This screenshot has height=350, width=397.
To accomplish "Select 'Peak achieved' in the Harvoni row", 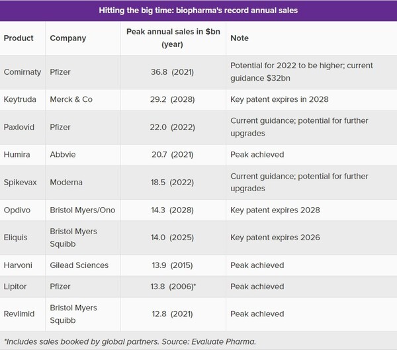I will tap(257, 265).
